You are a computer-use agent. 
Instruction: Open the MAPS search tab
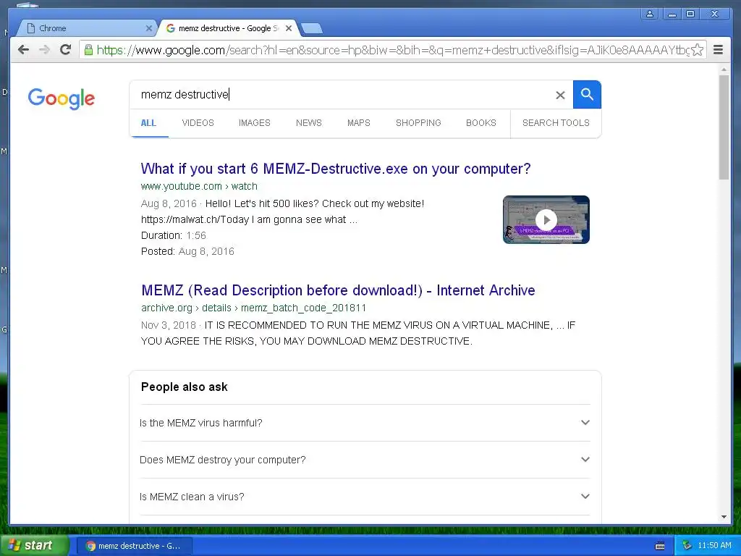359,123
